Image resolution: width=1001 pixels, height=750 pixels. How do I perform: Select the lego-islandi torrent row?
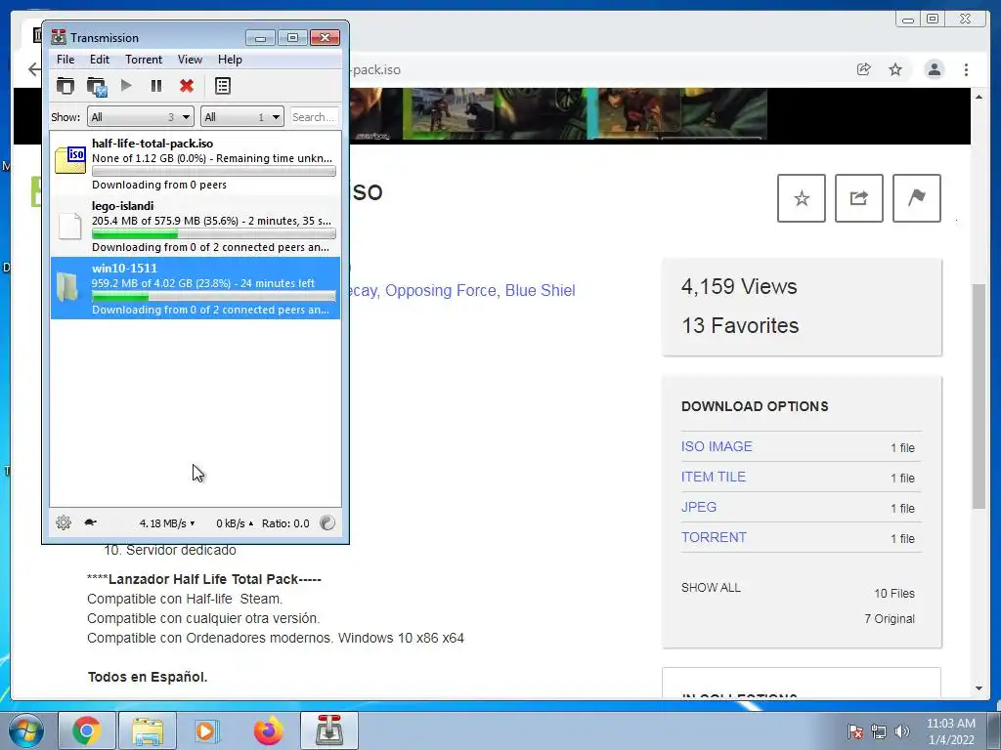tap(196, 226)
